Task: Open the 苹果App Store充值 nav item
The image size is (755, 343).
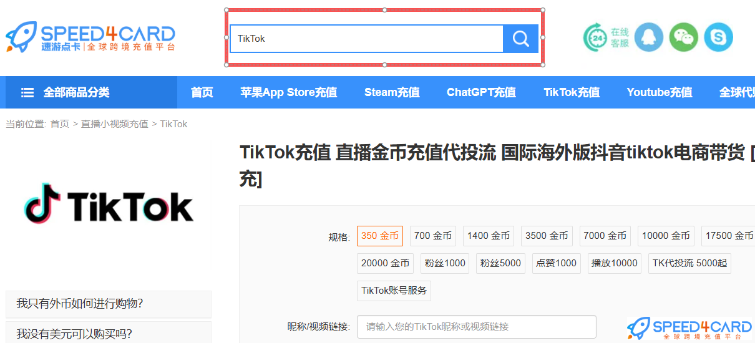Action: (289, 92)
